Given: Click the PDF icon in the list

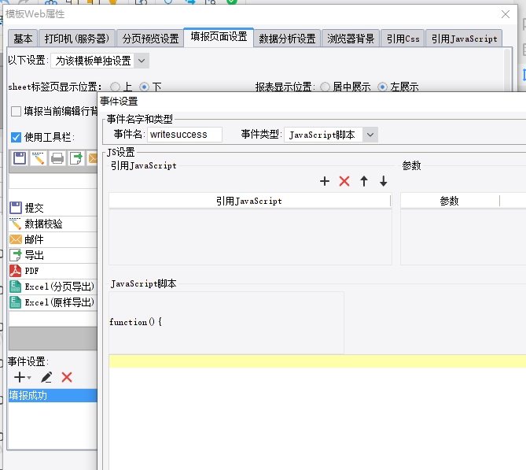Looking at the screenshot, I should point(16,271).
